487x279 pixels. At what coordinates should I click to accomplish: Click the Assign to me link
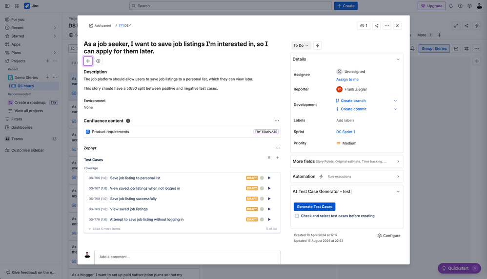pos(347,80)
